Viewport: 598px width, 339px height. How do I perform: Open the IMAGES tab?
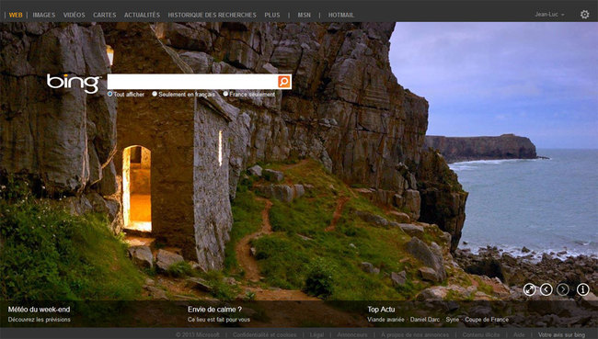click(44, 15)
